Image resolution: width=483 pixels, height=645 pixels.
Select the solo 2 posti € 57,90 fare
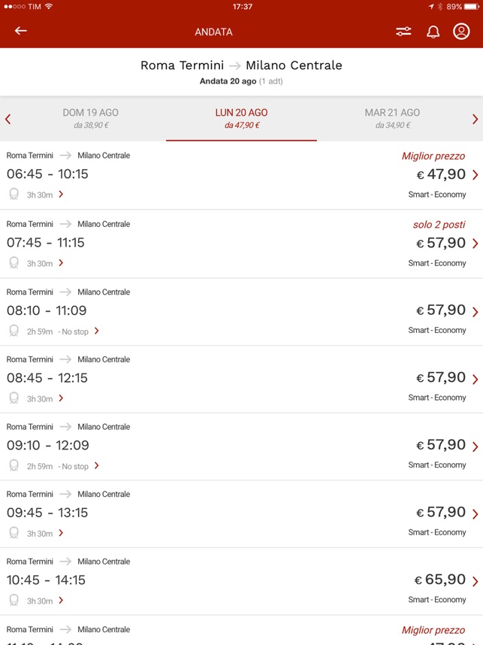click(x=441, y=243)
